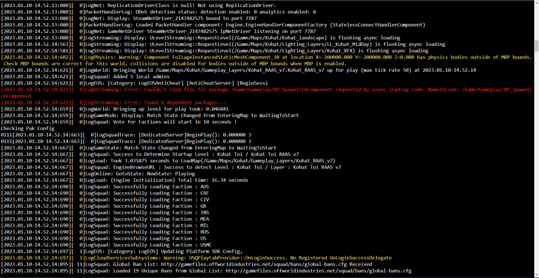
Task: Select the red 'Found 0 dependent packages' error
Action: pyautogui.click(x=113, y=102)
